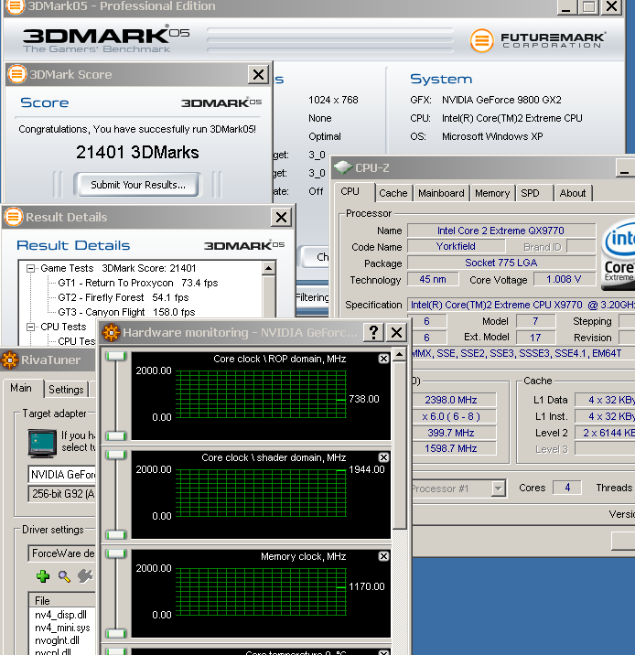Click the CPU-Z title bar icon

pos(343,167)
